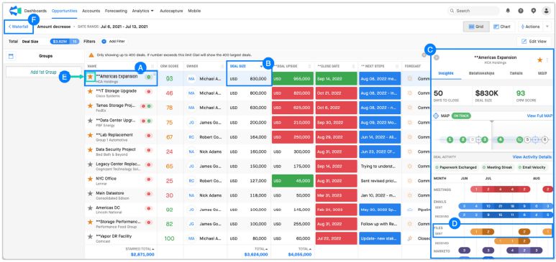
Task: Expand the arrow next to Actions
Action: [547, 27]
